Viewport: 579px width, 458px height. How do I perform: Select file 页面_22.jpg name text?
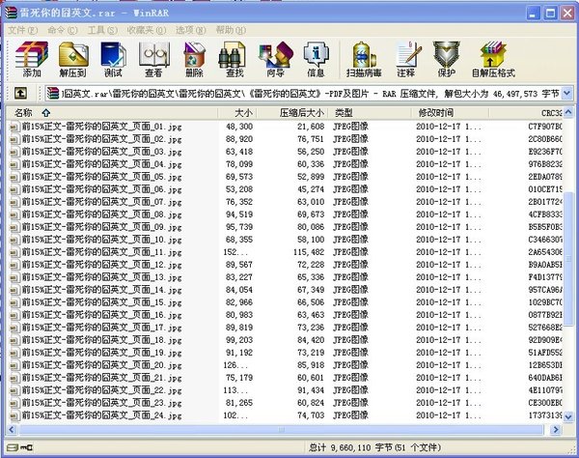click(x=102, y=390)
